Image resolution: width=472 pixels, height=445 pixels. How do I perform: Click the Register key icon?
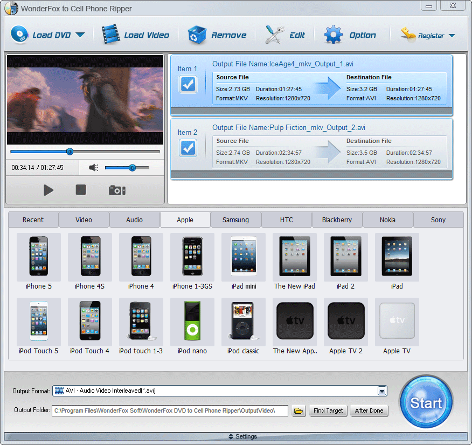[x=408, y=35]
